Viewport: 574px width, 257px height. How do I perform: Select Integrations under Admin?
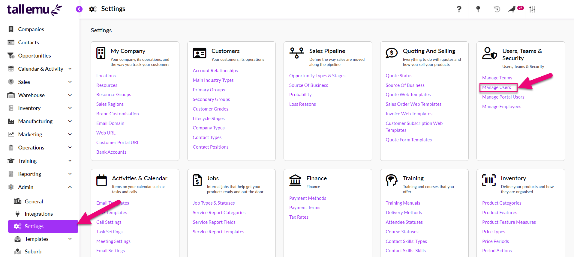[x=39, y=214]
